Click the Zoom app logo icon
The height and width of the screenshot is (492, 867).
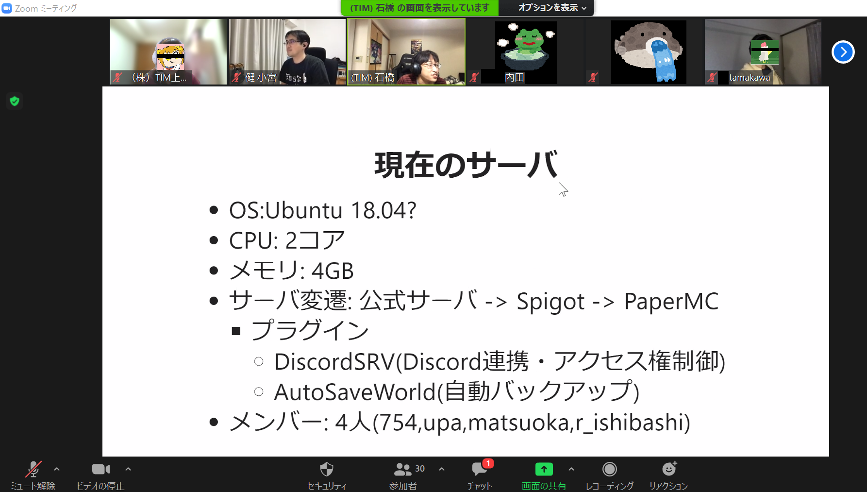point(7,8)
